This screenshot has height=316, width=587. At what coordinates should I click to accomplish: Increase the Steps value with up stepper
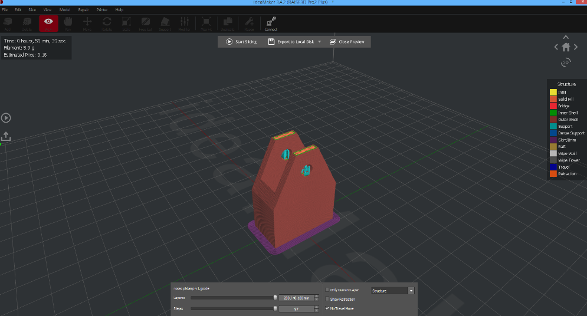[x=317, y=307]
